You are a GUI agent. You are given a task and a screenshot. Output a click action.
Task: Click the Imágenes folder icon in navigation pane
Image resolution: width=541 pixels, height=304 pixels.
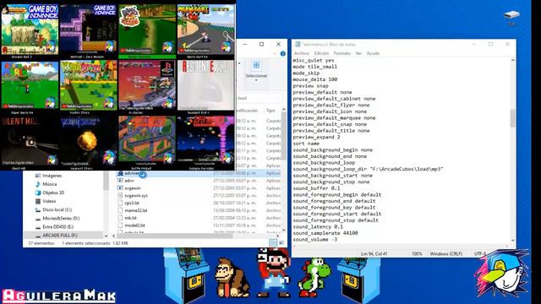[x=38, y=176]
